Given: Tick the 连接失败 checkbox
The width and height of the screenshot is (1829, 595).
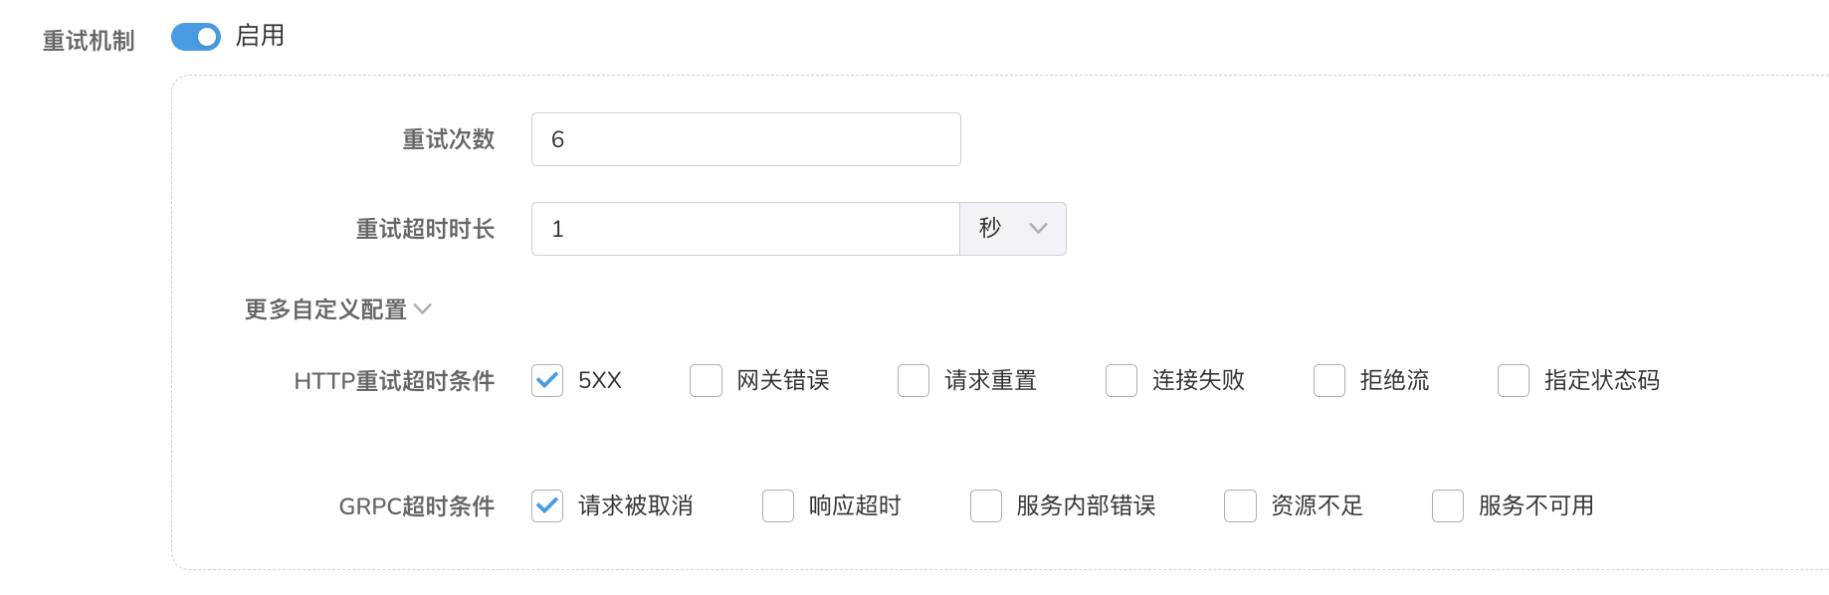Looking at the screenshot, I should (x=1121, y=380).
